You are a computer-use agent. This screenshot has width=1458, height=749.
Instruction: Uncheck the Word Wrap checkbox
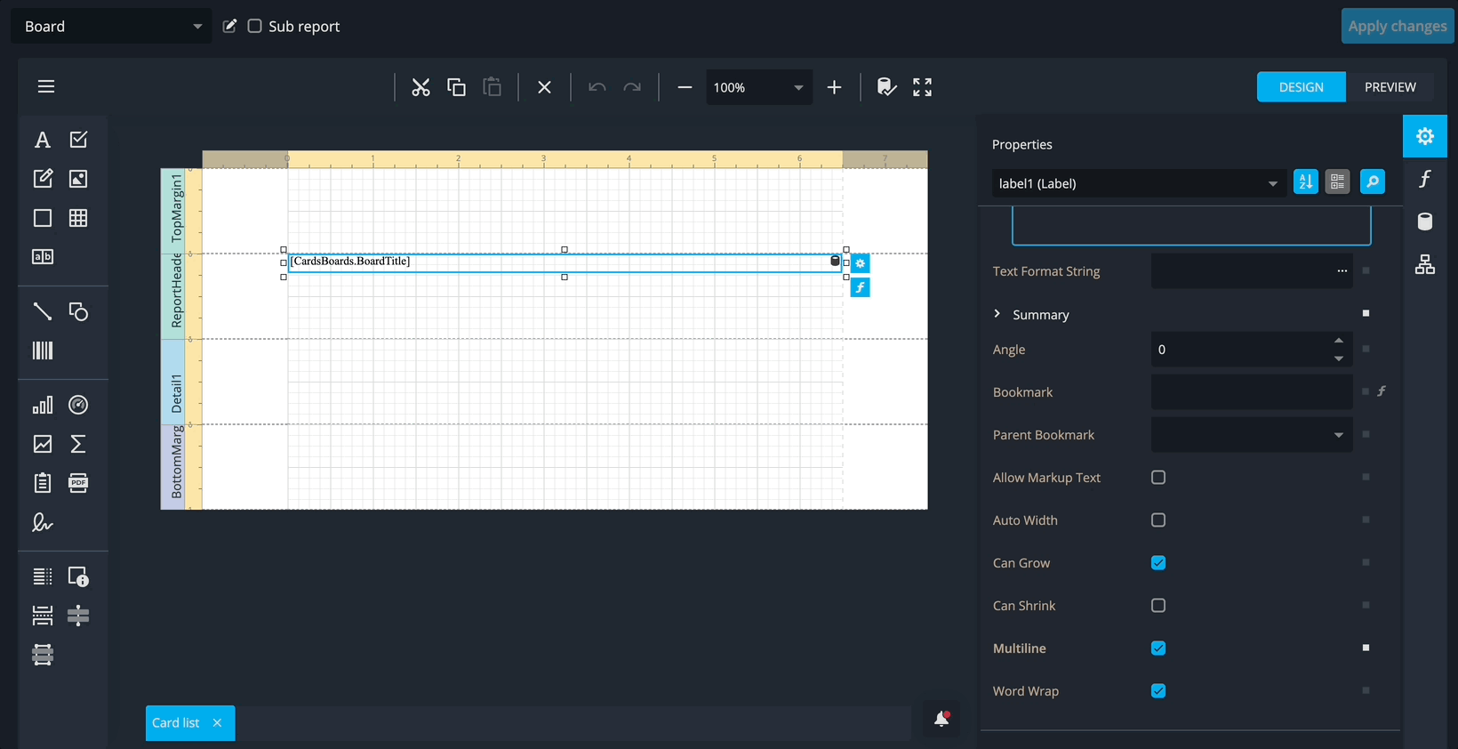(1158, 691)
